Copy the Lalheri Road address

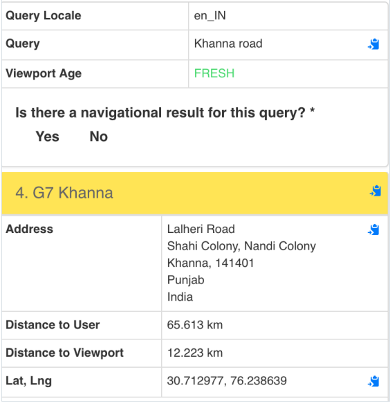click(x=373, y=229)
